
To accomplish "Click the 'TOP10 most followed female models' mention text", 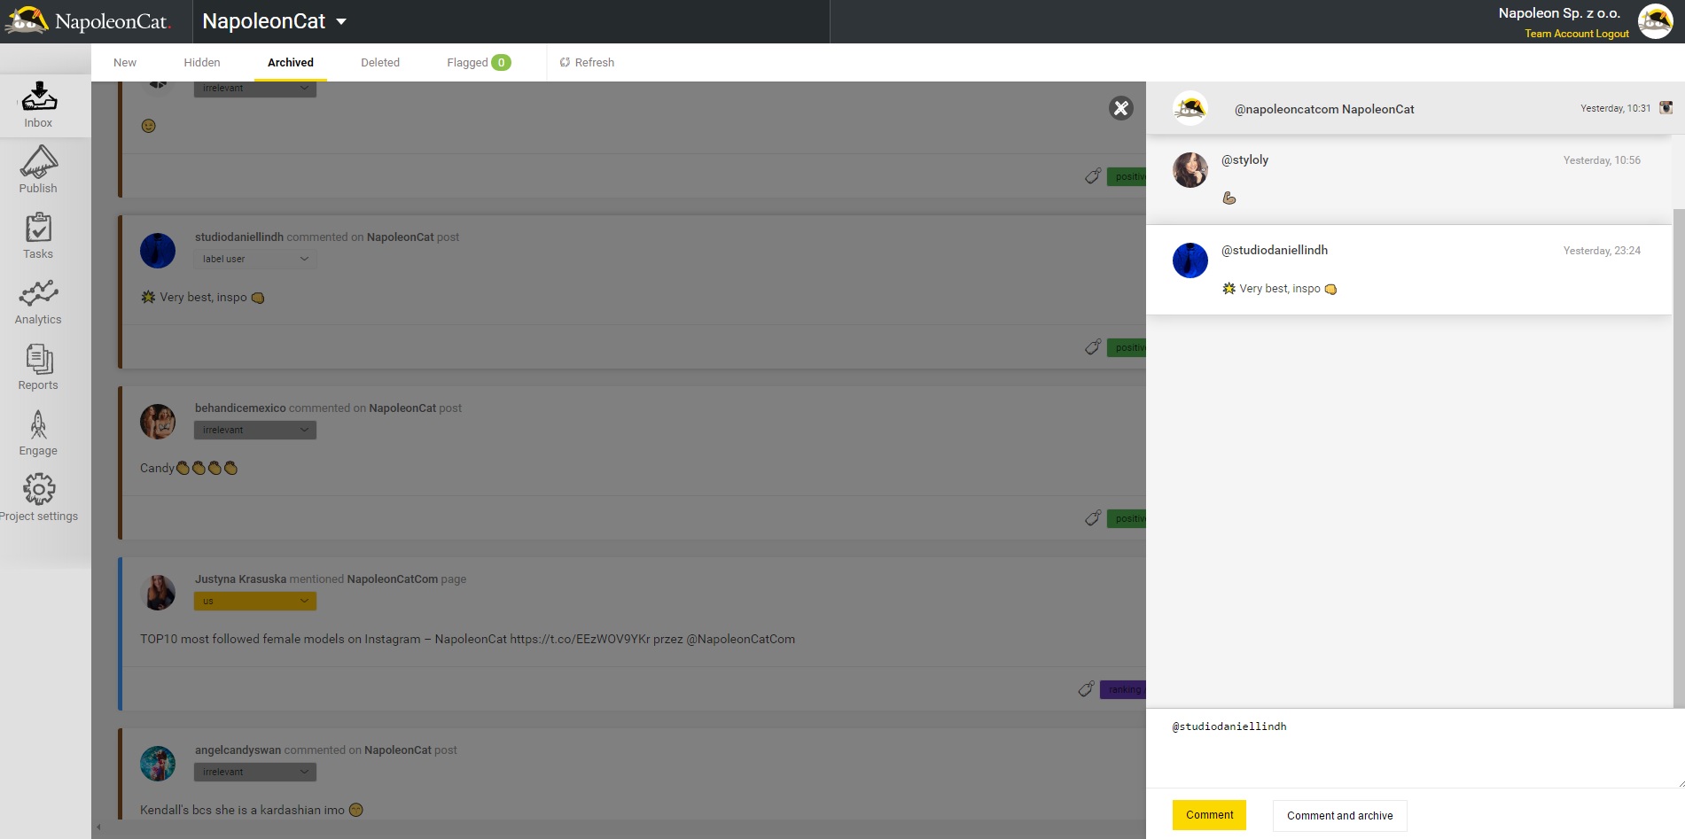I will pyautogui.click(x=467, y=639).
